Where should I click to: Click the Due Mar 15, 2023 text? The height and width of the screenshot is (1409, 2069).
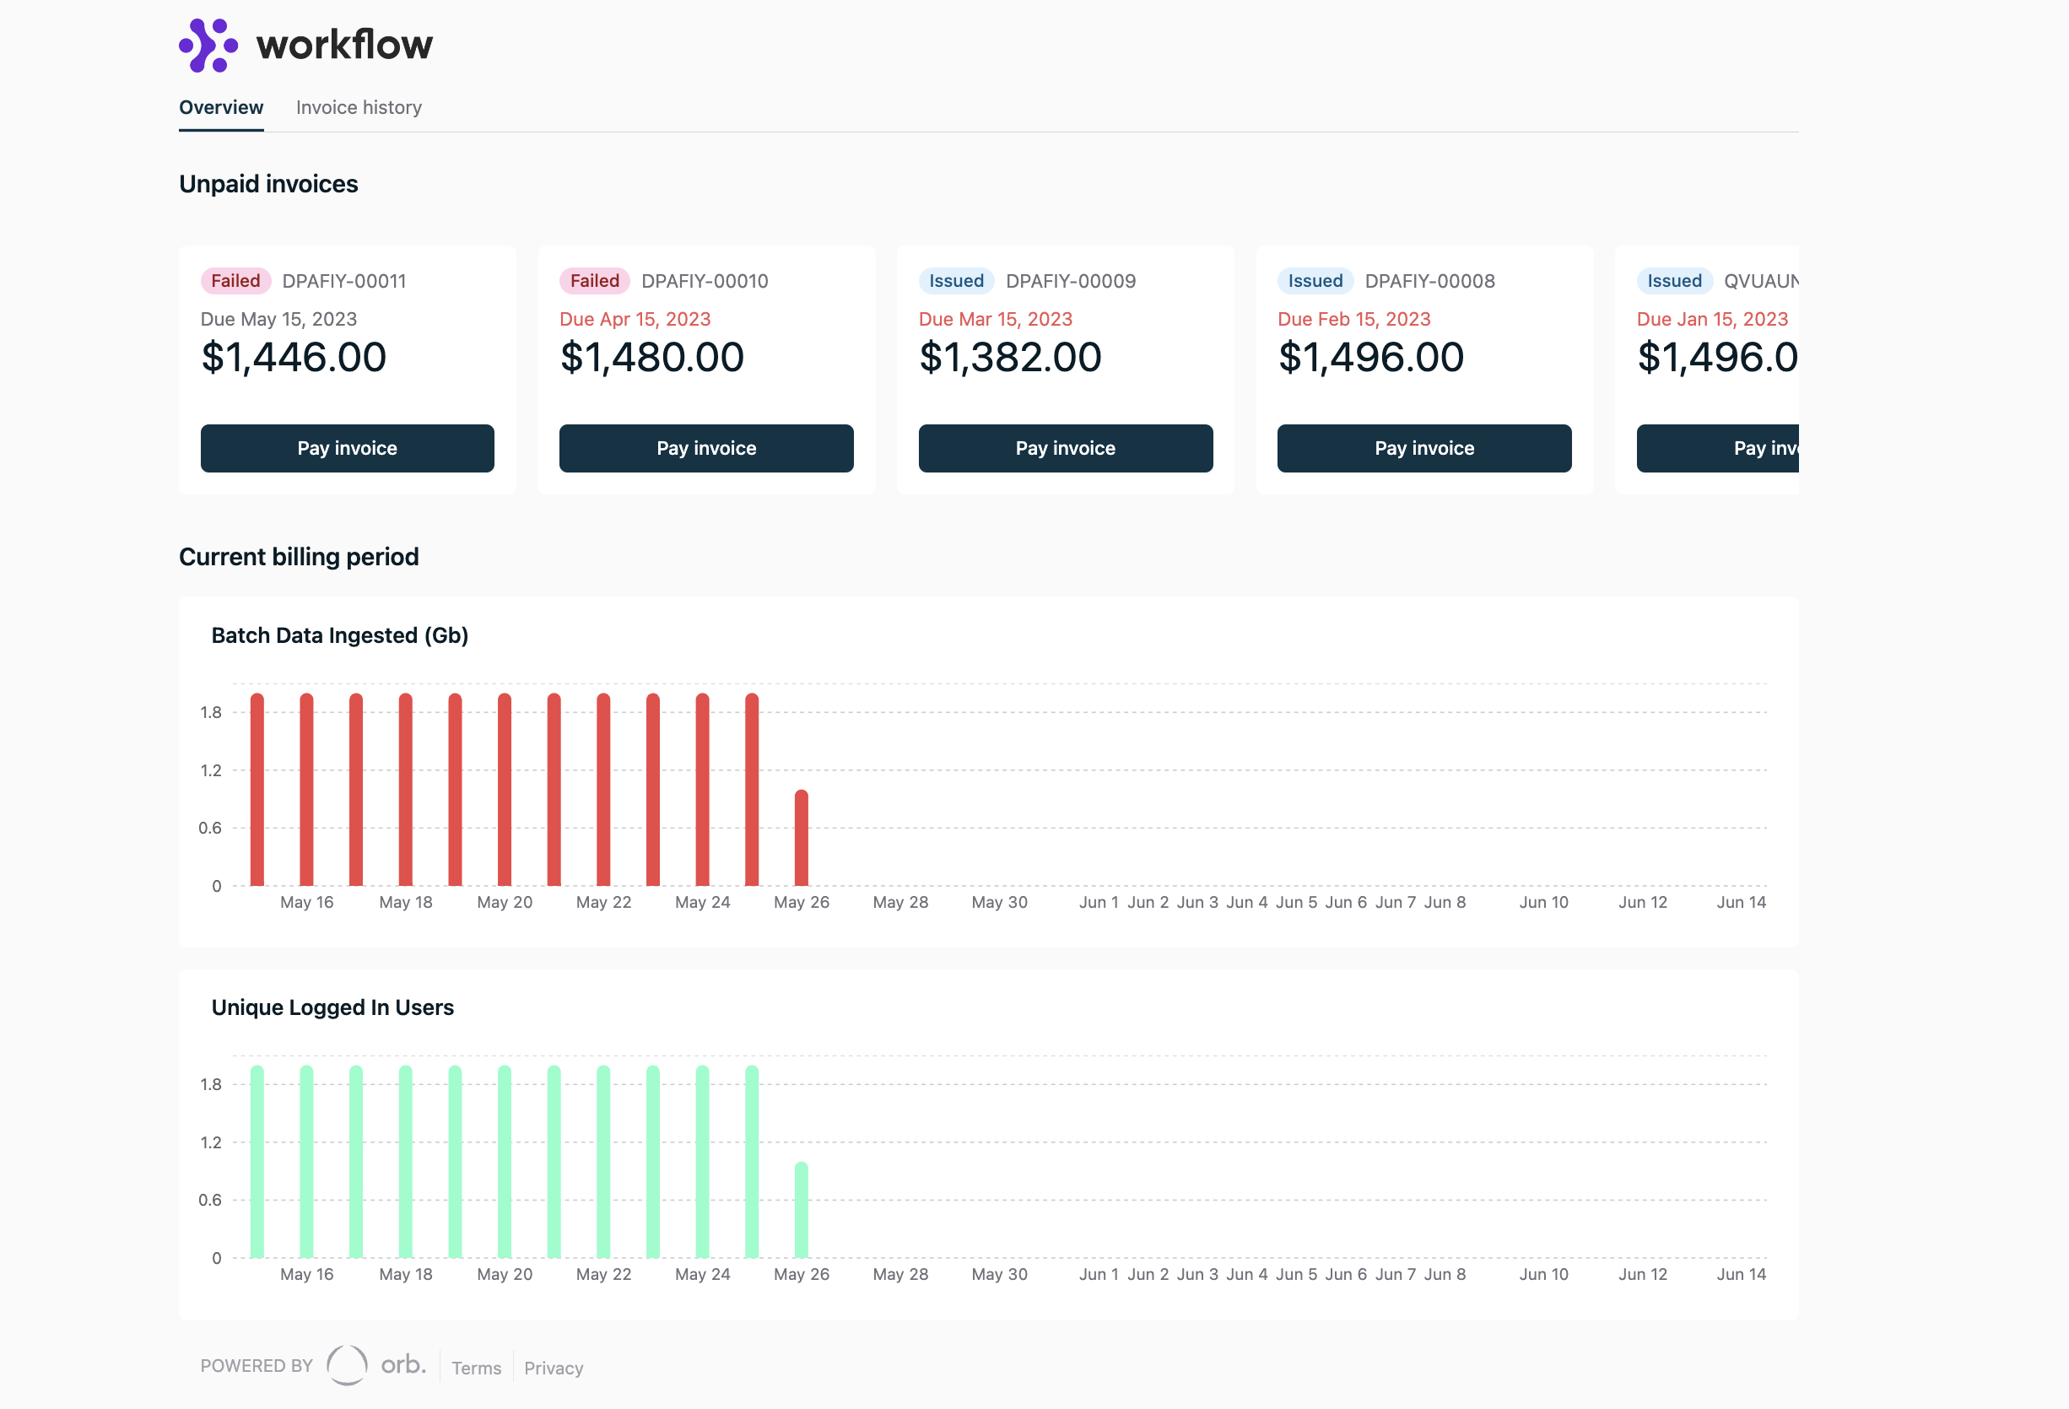996,319
